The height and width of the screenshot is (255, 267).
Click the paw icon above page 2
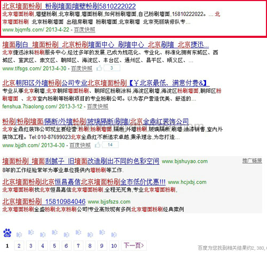19,235
